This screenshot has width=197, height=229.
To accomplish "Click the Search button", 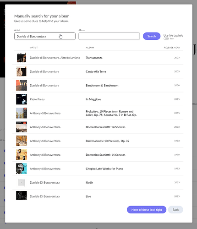I will click(152, 36).
